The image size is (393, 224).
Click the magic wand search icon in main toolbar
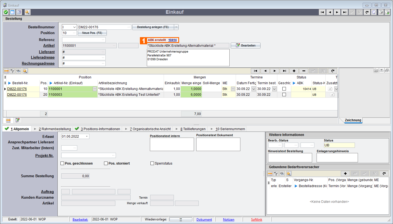pyautogui.click(x=27, y=12)
